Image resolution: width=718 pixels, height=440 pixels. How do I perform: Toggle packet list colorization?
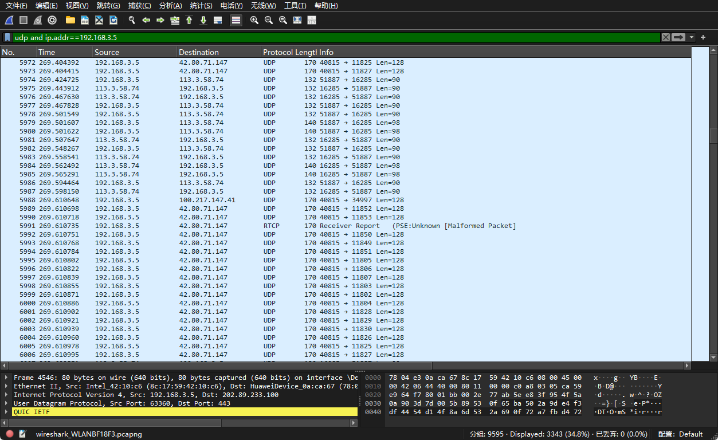(236, 20)
